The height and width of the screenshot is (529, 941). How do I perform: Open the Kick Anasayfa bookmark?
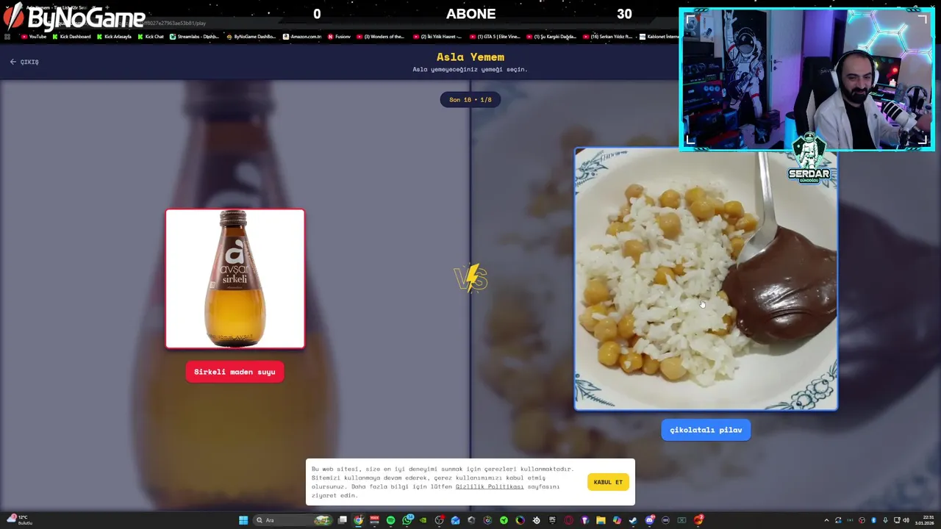tap(114, 37)
